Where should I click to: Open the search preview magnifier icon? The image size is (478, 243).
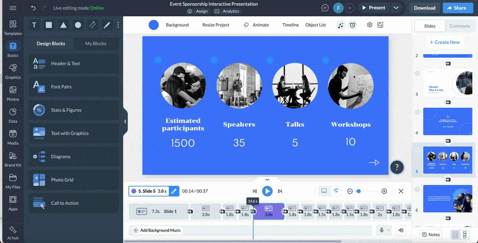coord(380,25)
